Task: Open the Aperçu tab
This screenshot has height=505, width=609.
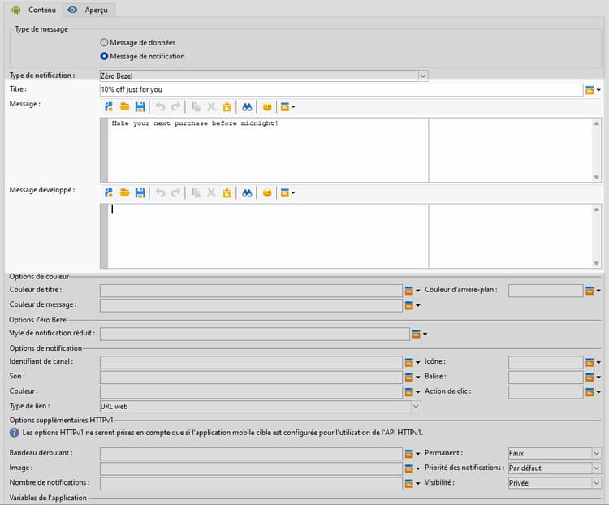Action: point(88,10)
